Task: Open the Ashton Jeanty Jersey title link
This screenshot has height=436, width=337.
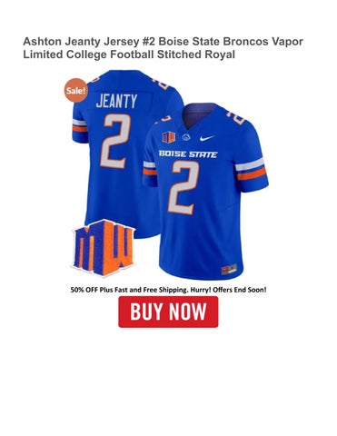Action: pyautogui.click(x=163, y=48)
